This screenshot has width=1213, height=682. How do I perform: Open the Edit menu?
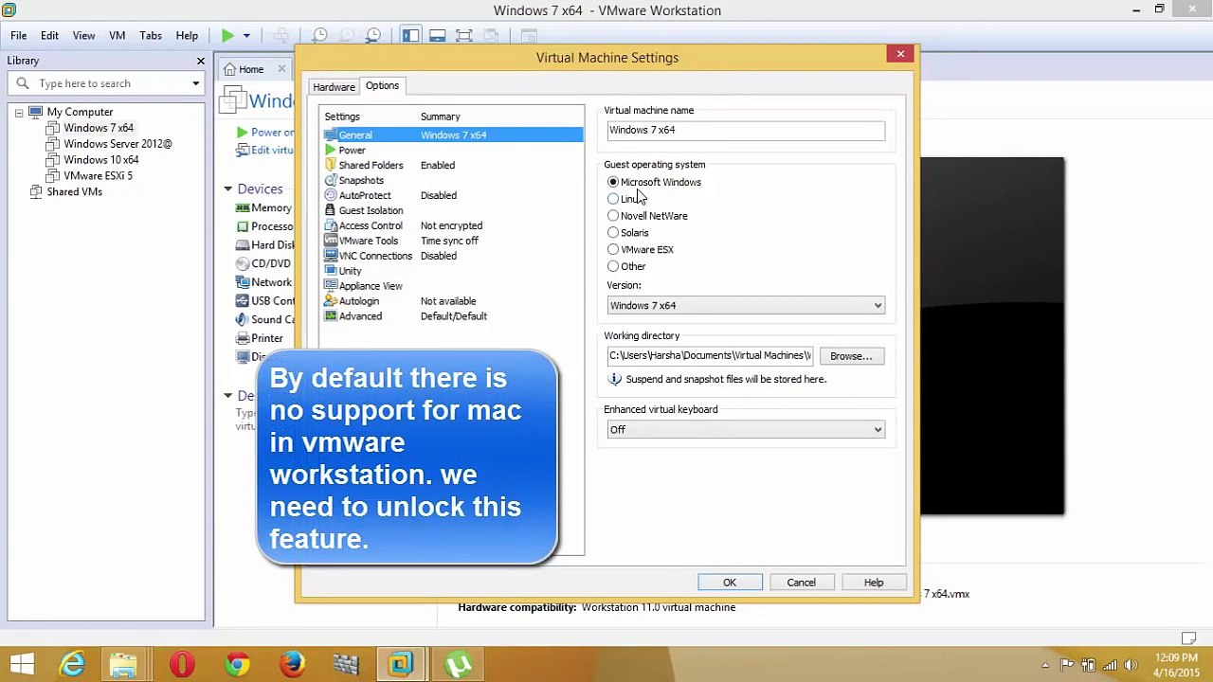(x=49, y=36)
